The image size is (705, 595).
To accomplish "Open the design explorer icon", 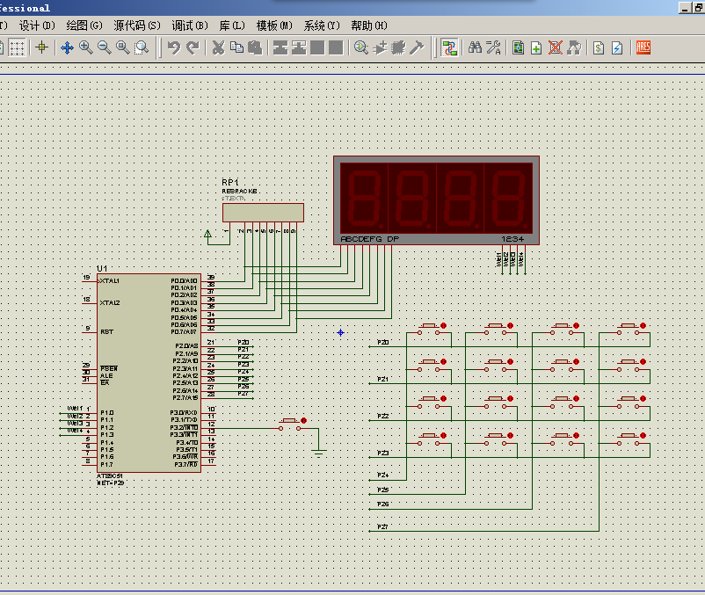I will (518, 47).
